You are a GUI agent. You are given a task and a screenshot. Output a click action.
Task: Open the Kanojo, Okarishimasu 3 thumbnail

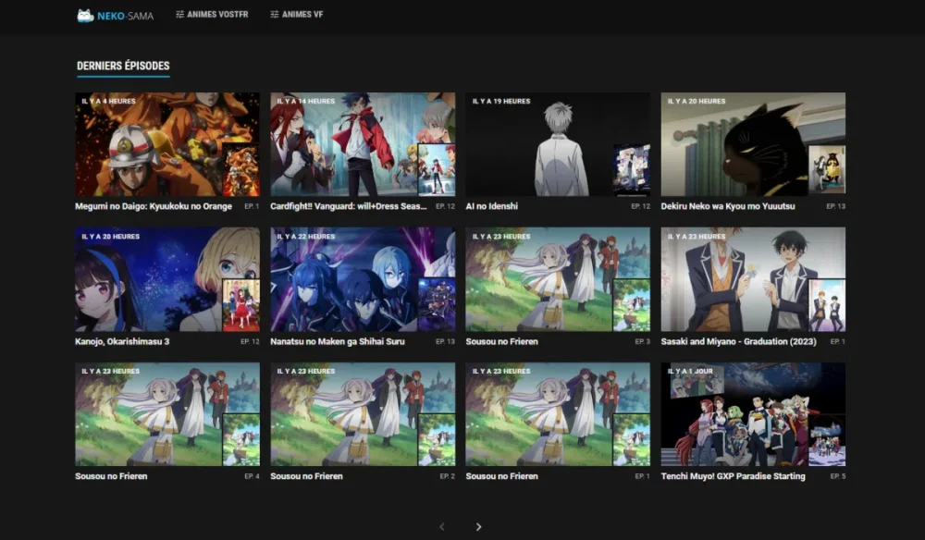point(167,279)
